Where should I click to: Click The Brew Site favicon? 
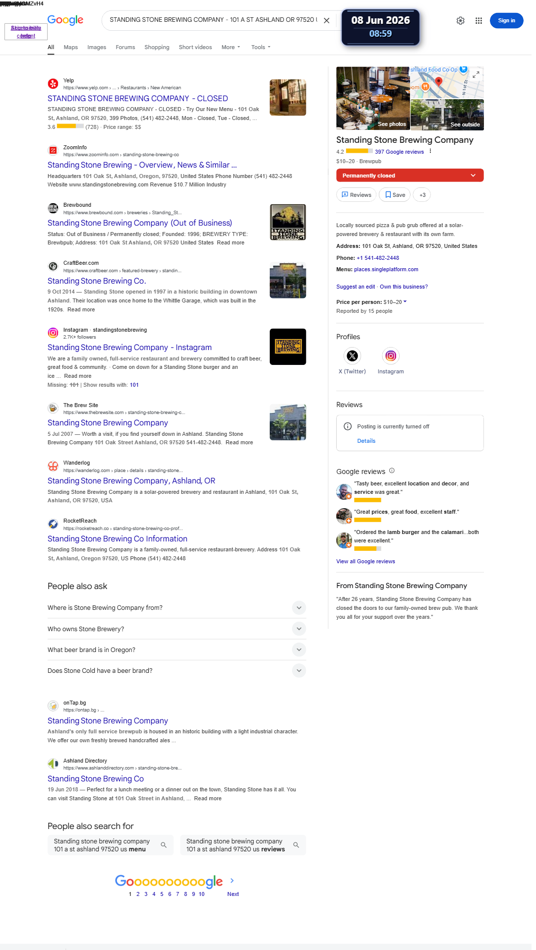pos(53,408)
